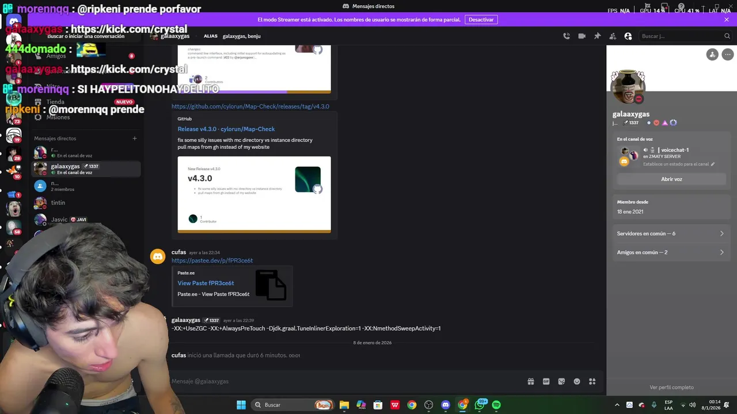Dismiss the Streamer mode banner

point(727,20)
